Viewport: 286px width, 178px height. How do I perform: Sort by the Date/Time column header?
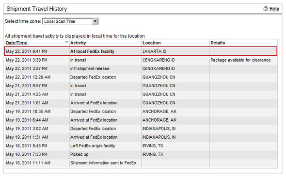pos(16,43)
